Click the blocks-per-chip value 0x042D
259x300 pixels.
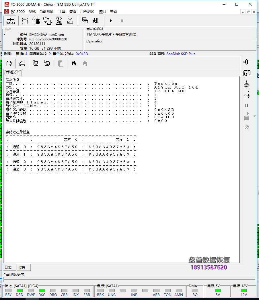82,54
